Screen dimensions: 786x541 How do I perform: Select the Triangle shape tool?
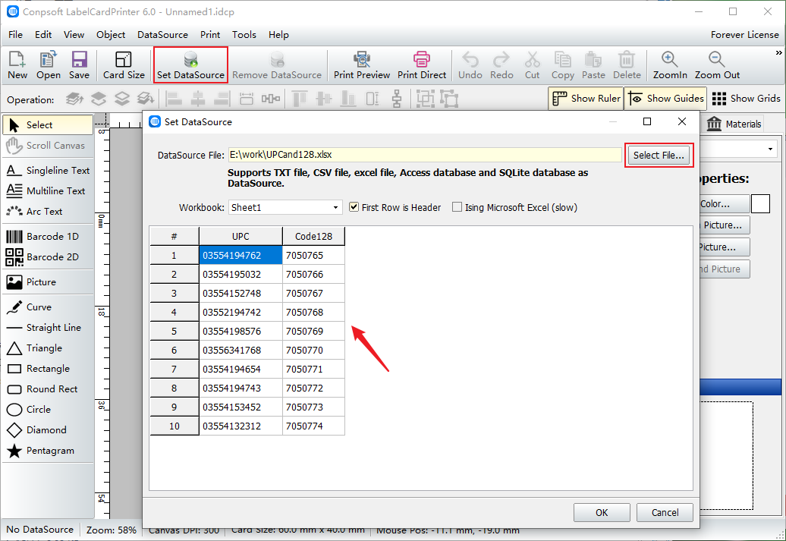click(48, 348)
